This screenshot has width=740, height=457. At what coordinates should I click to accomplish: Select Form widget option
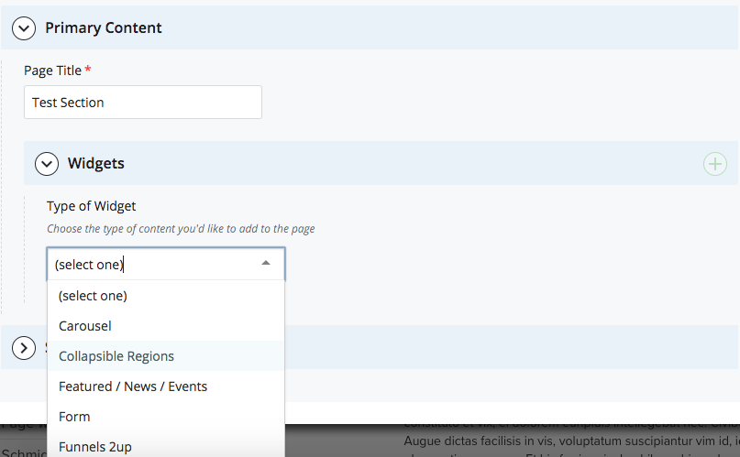166,417
